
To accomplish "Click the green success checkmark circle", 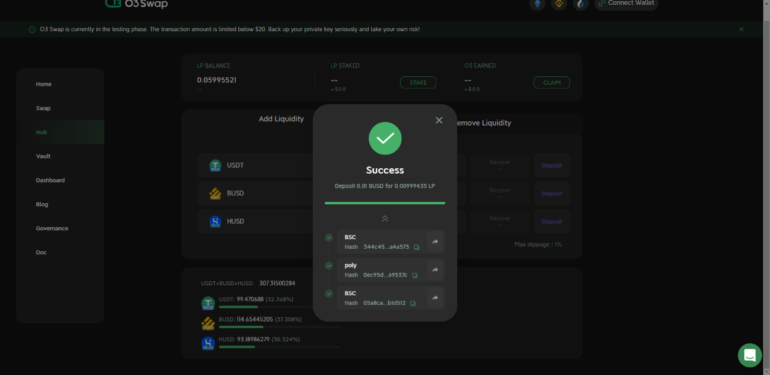I will pyautogui.click(x=385, y=139).
